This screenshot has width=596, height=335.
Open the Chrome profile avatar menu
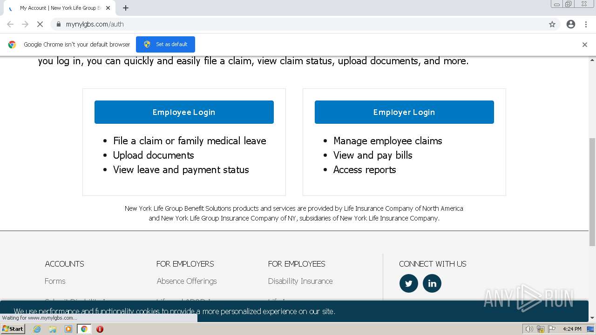tap(571, 24)
